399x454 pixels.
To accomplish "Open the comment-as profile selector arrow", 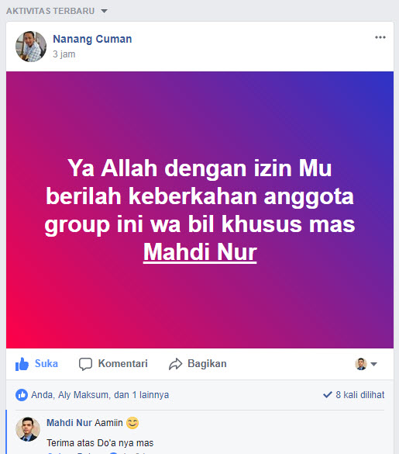I will tap(374, 364).
